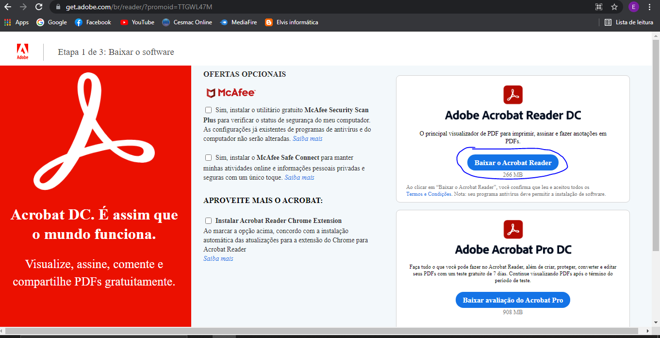Click Baixar avaliação do Acrobat Pro button

click(x=513, y=300)
